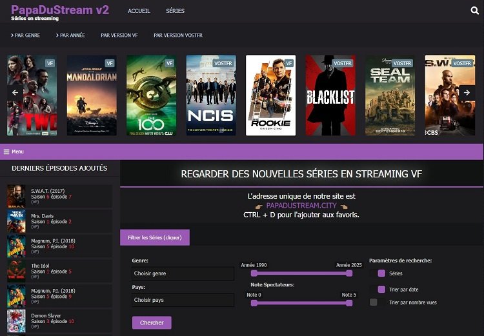
Task: Click the Chercher button
Action: [152, 322]
